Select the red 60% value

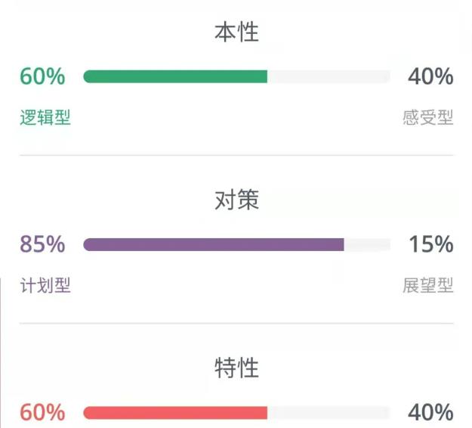(x=42, y=412)
